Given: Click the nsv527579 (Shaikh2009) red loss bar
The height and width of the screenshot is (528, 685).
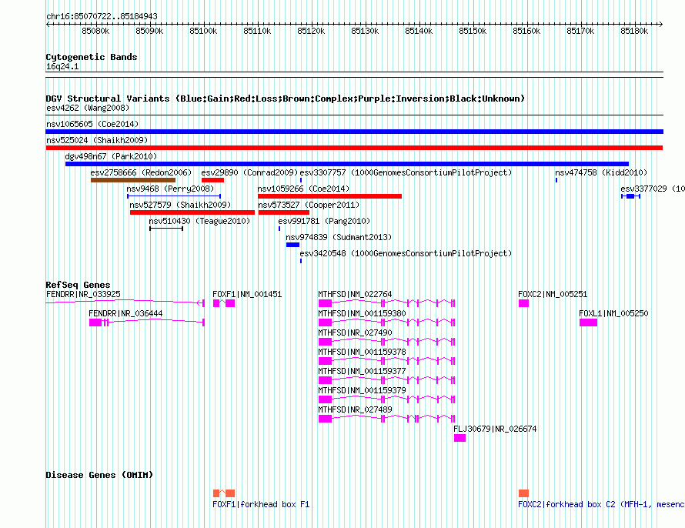Looking at the screenshot, I should (192, 212).
